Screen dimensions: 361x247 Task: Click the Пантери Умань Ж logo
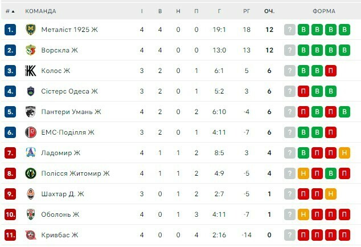click(x=31, y=112)
